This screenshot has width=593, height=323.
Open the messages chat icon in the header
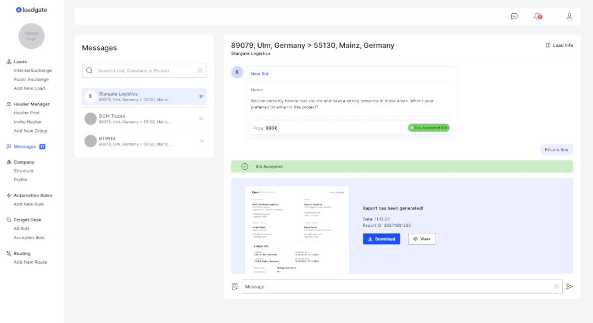(x=514, y=17)
